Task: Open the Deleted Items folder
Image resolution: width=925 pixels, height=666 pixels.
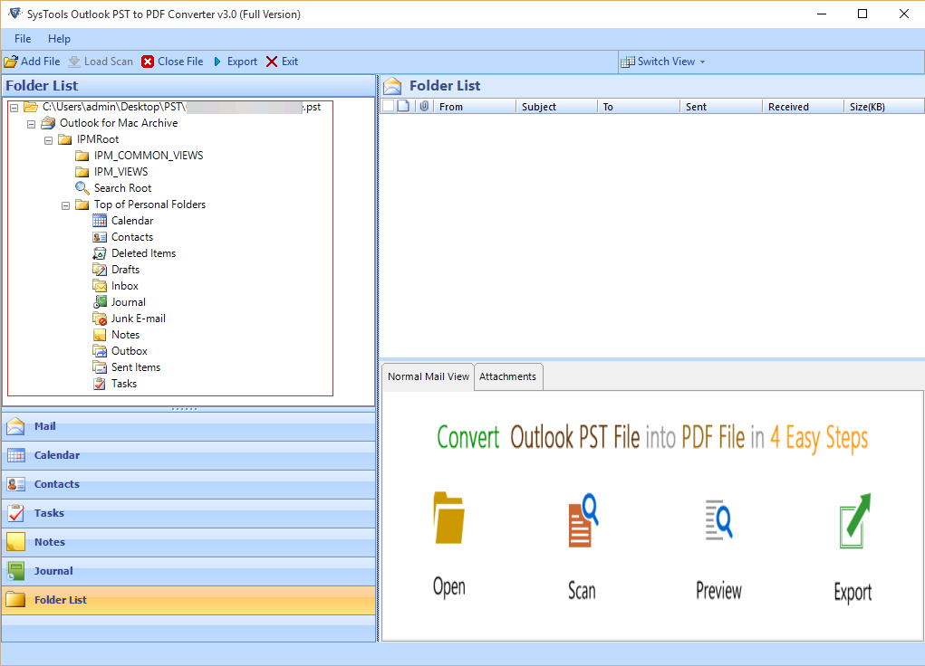Action: click(x=143, y=253)
